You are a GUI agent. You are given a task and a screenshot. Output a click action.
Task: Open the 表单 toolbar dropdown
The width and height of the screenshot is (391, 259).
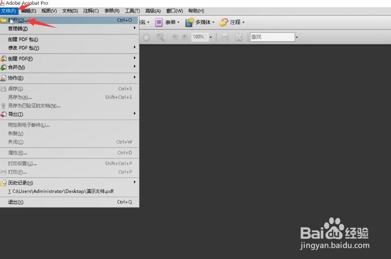pos(178,22)
